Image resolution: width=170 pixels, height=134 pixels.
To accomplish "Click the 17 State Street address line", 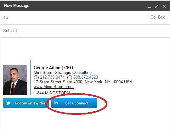I will [83, 82].
